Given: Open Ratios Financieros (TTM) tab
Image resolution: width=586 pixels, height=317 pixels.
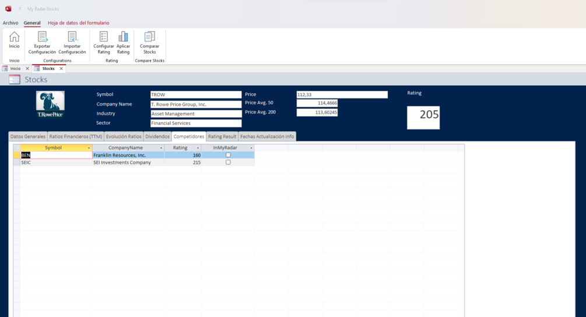Looking at the screenshot, I should (76, 136).
